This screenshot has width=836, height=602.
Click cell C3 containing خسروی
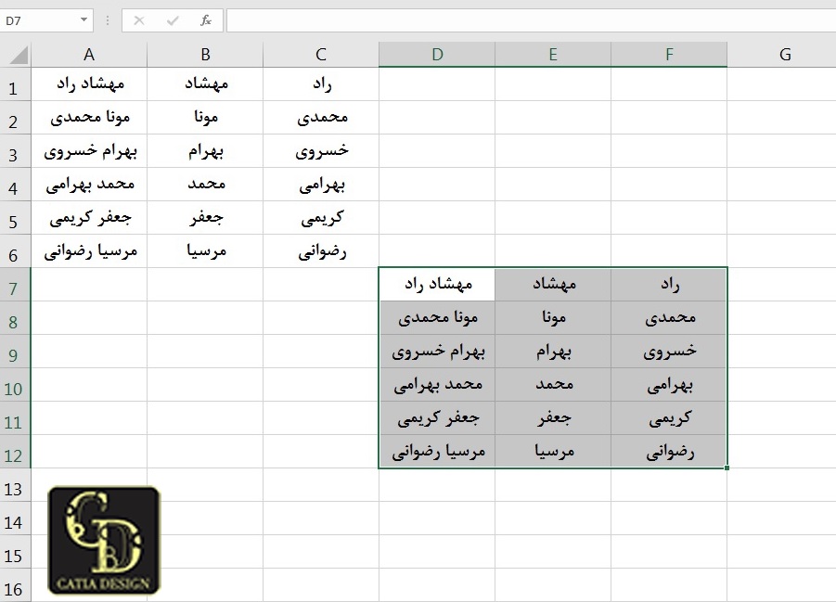point(321,151)
